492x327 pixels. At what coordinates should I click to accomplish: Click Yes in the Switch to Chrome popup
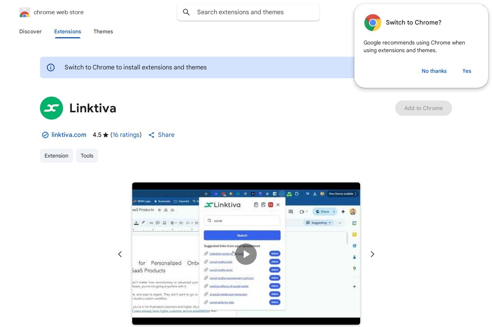point(467,71)
